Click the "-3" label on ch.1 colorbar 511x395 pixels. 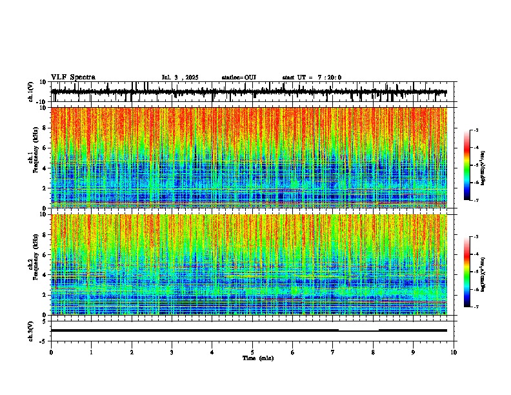476,130
